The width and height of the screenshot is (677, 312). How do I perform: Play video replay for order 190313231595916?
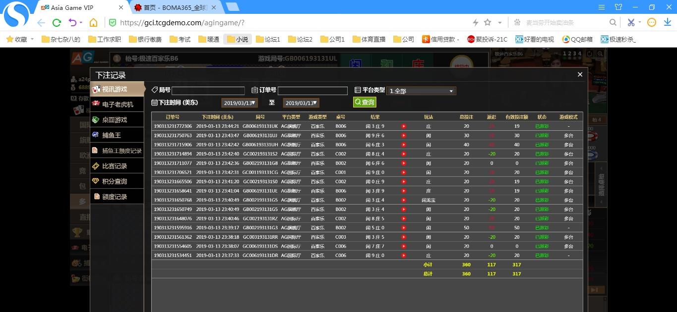pyautogui.click(x=404, y=228)
